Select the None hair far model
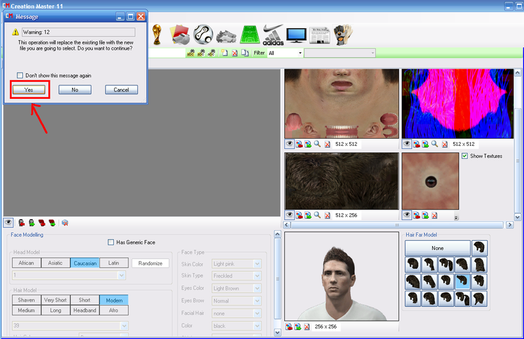This screenshot has width=524, height=339. click(437, 248)
